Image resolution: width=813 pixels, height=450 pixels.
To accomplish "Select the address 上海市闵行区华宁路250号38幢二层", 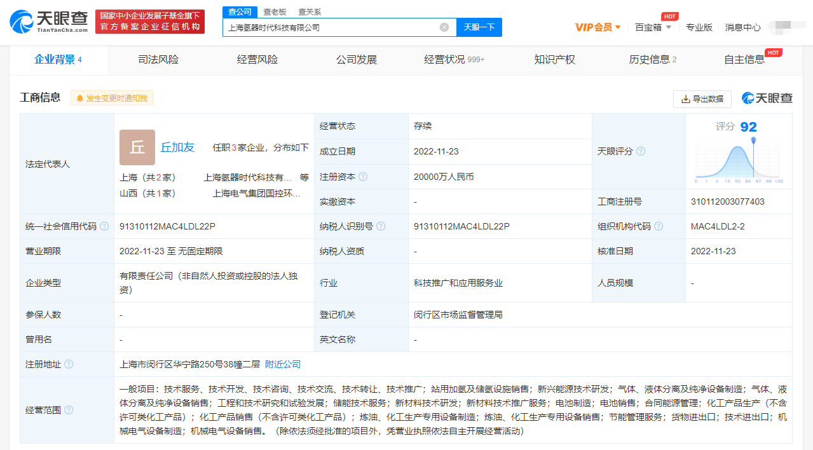I will 189,364.
